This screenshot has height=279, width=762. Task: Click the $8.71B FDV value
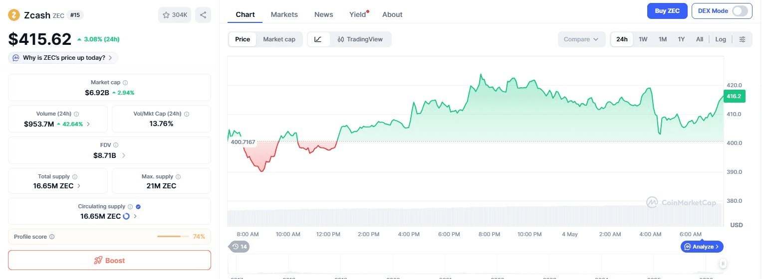tap(105, 155)
